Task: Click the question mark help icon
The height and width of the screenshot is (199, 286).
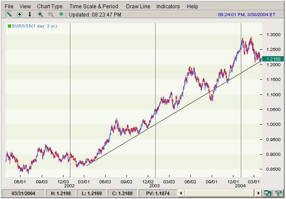Action: [x=278, y=193]
